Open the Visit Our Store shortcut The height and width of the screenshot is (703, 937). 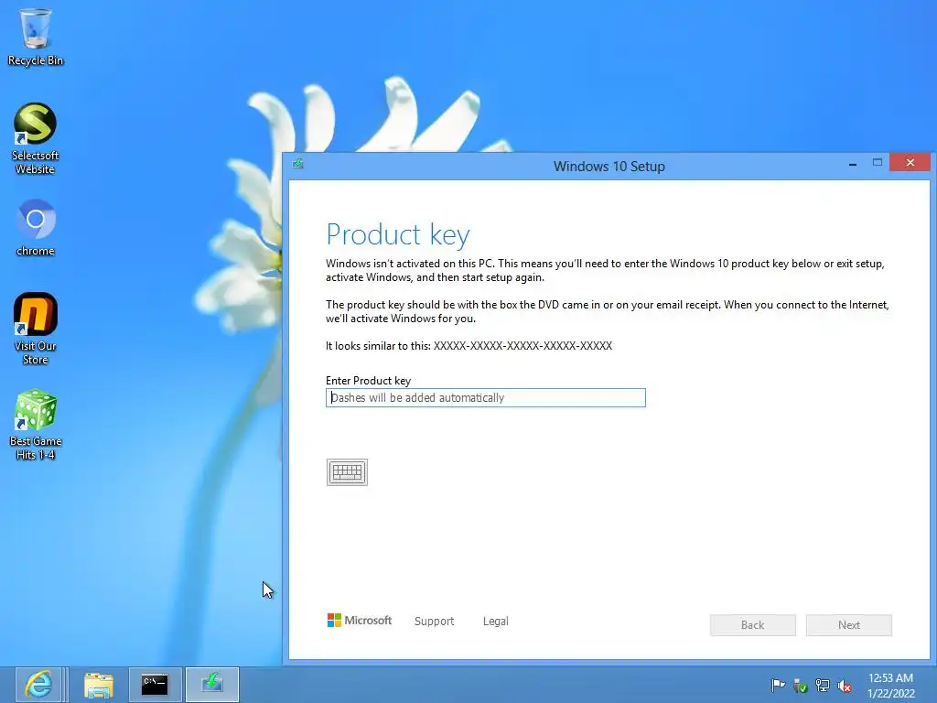tap(36, 329)
